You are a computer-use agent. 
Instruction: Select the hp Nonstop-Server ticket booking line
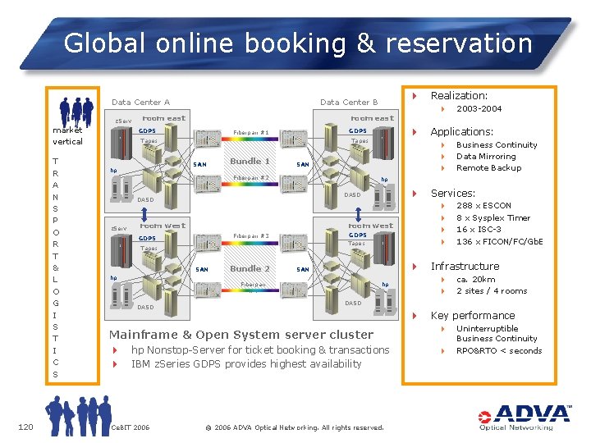(260, 350)
